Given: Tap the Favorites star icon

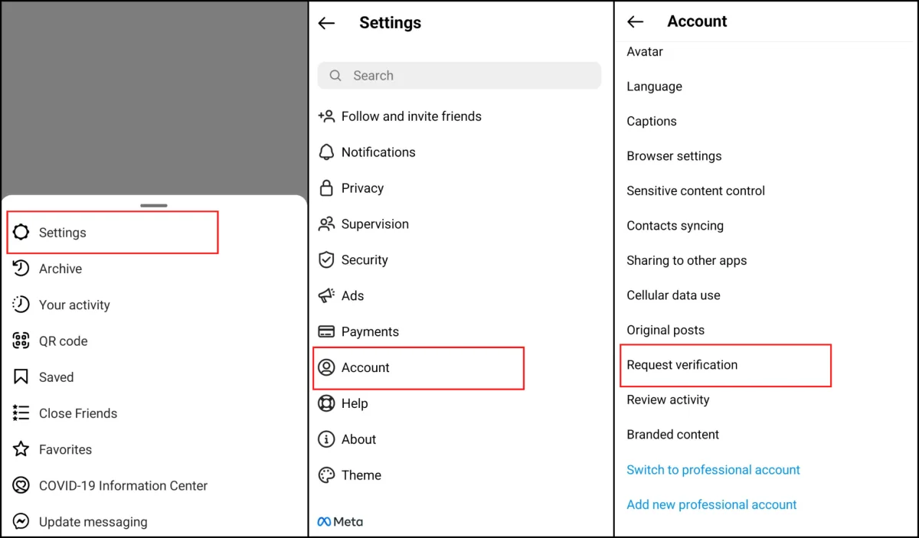Looking at the screenshot, I should click(x=21, y=449).
